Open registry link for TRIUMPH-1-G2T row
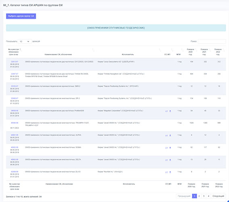 pos(15,123)
